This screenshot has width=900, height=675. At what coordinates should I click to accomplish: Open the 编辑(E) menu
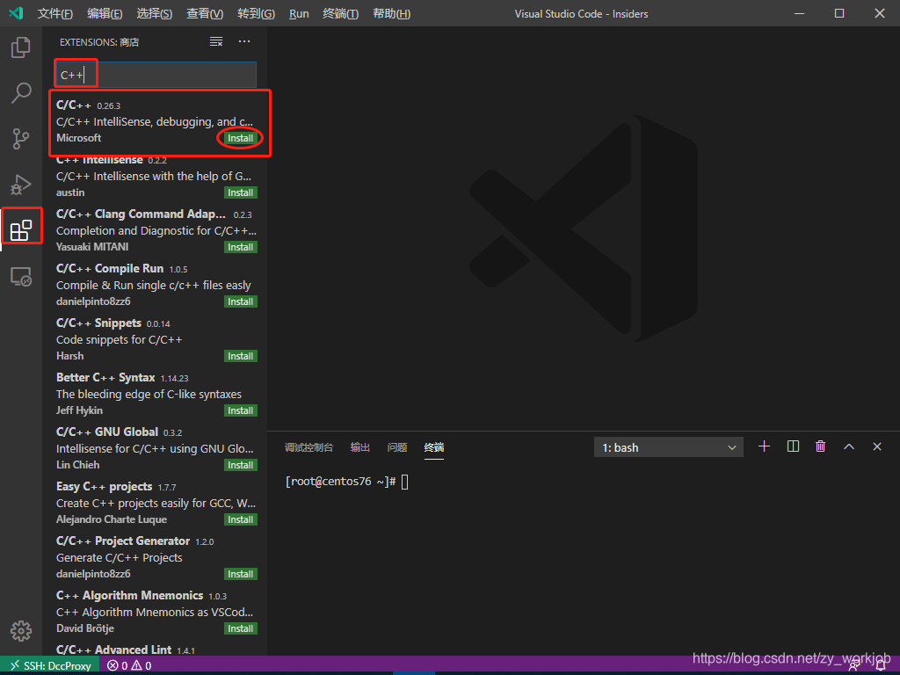point(105,13)
